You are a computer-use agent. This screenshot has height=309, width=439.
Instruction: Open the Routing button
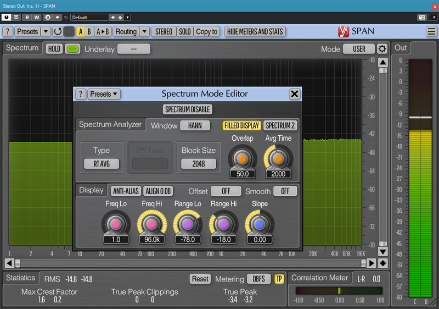click(126, 32)
